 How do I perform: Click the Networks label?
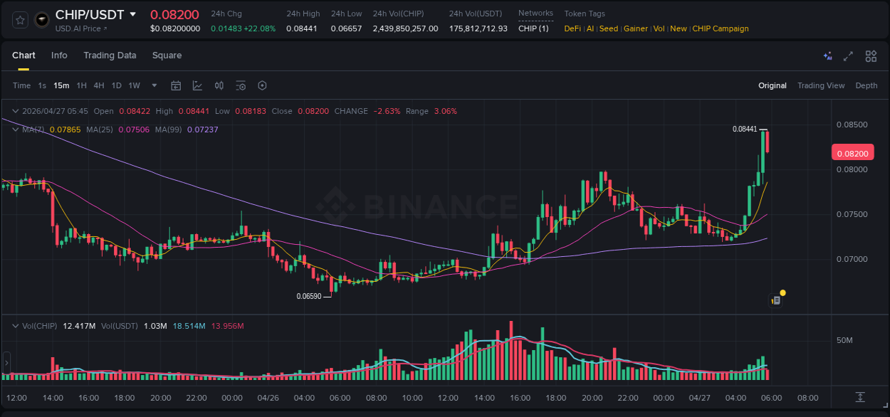click(x=535, y=14)
